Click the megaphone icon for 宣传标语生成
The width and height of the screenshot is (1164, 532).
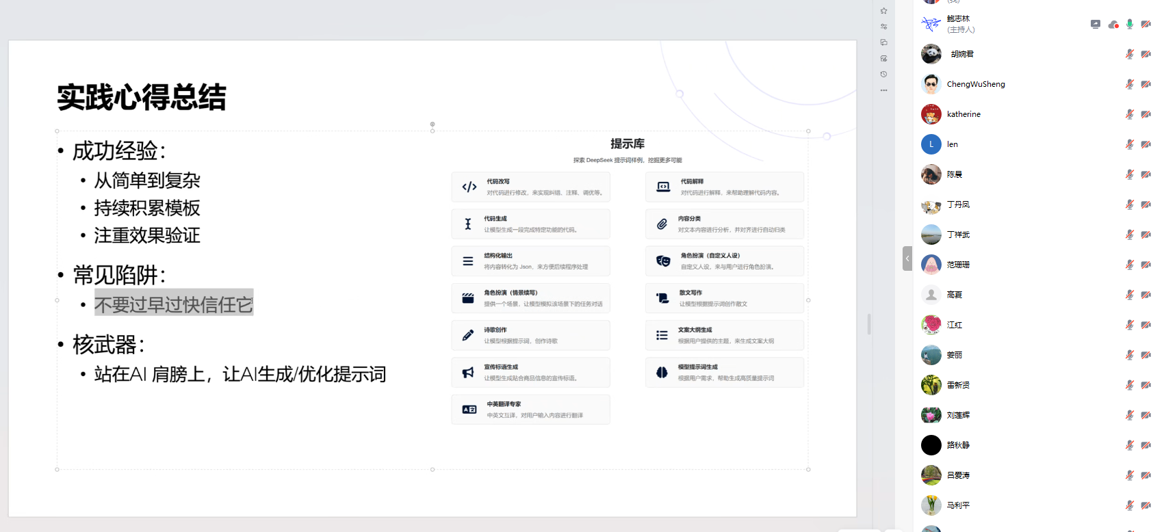click(468, 373)
